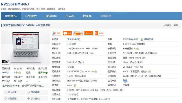Viewport: 182px width, 103px height.
Task: Click the 无触摸 touch technology value
Action: coord(126,85)
